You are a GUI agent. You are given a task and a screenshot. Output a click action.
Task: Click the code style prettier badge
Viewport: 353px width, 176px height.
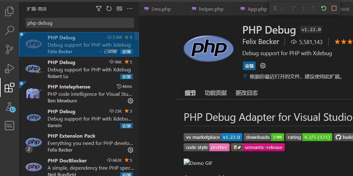pos(207,148)
